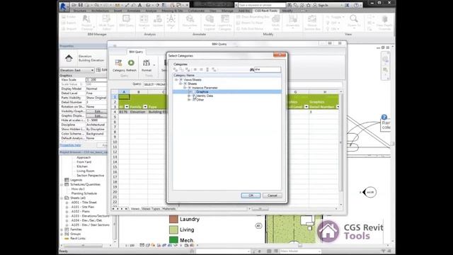Click the Save icon in quick access toolbar

click(80, 5)
